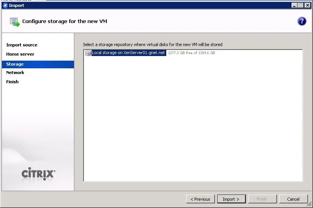Click the Import window title icon

click(5, 5)
